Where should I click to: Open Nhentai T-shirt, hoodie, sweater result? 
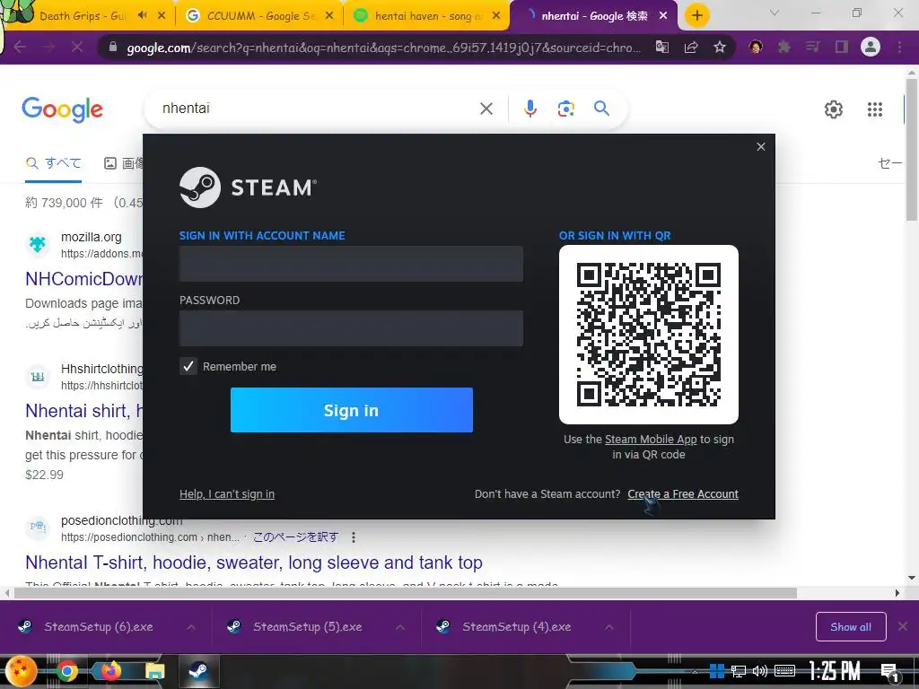254,563
